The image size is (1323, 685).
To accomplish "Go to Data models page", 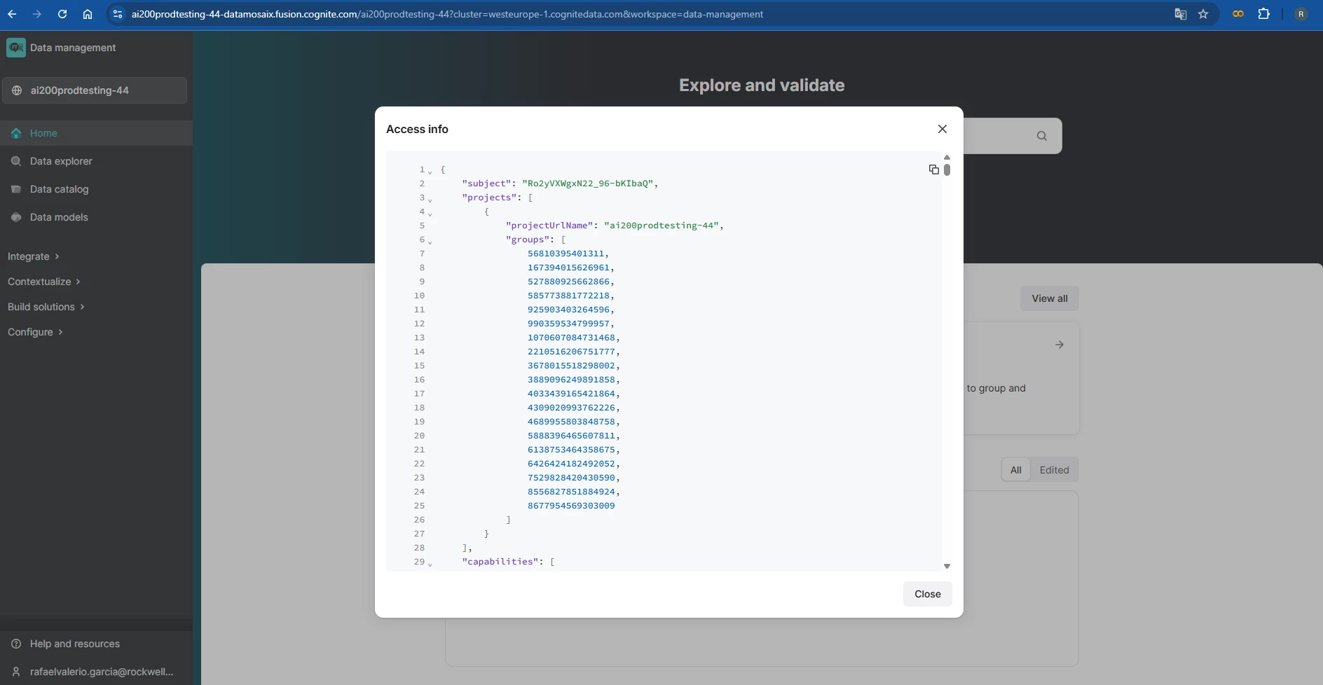I will [x=59, y=217].
